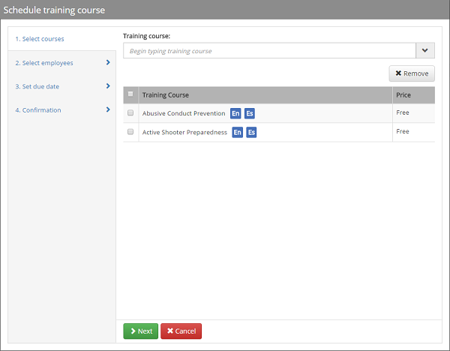Open step 4 Confirmation

click(38, 110)
